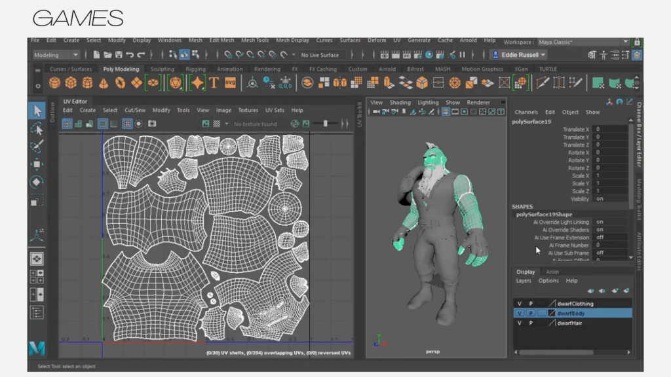
Task: Open the shelf tab list button
Action: point(37,70)
